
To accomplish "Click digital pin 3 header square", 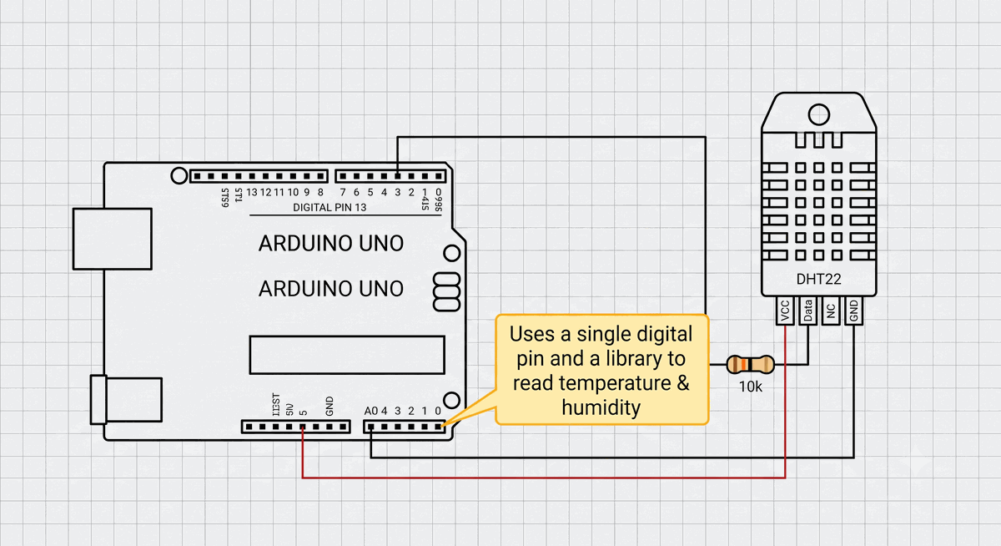I will coord(398,176).
